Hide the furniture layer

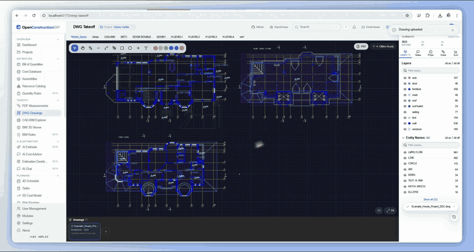pos(405,89)
